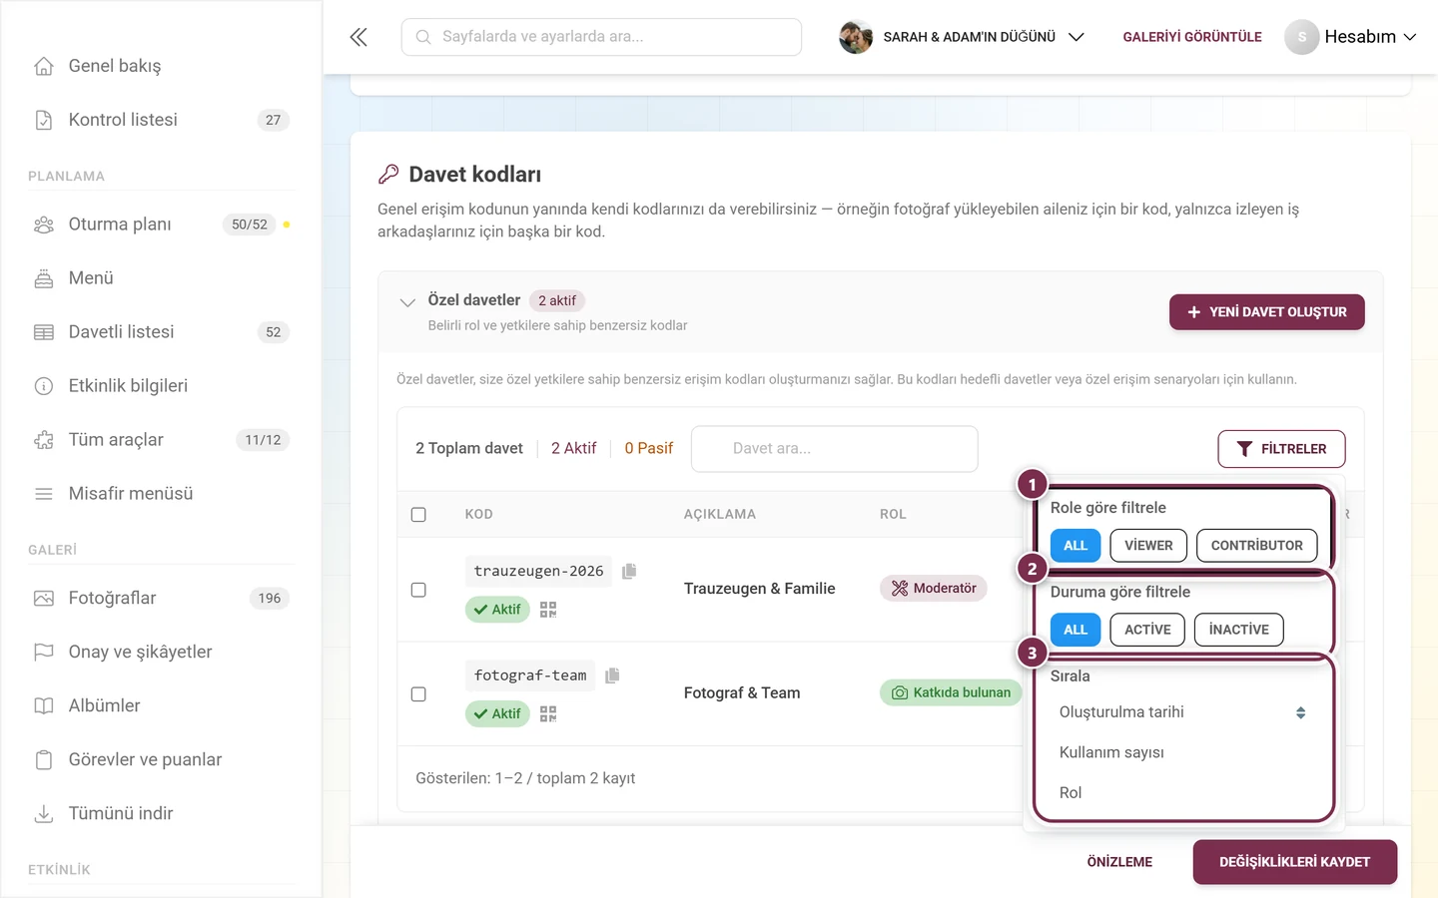Collapse the Özel davetler section
The width and height of the screenshot is (1438, 898).
click(x=407, y=301)
